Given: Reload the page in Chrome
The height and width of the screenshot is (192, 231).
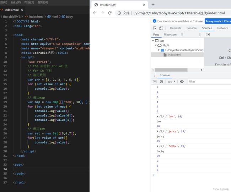Looking at the screenshot, I should 110,13.
